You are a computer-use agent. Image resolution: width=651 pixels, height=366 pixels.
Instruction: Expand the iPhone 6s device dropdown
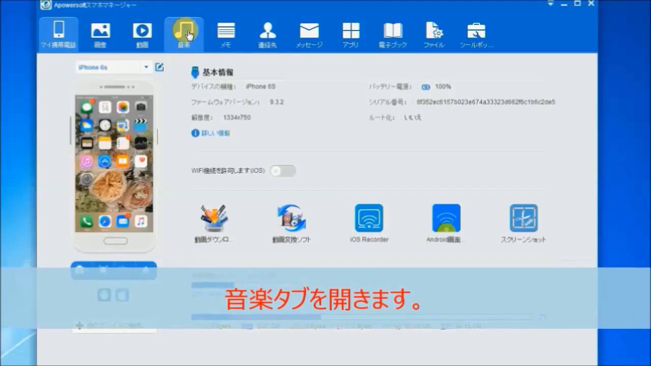tap(146, 67)
